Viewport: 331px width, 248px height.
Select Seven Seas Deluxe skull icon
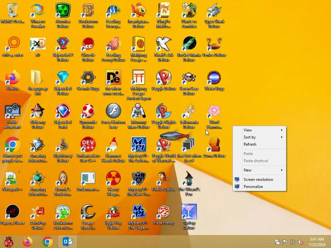[x=189, y=77]
